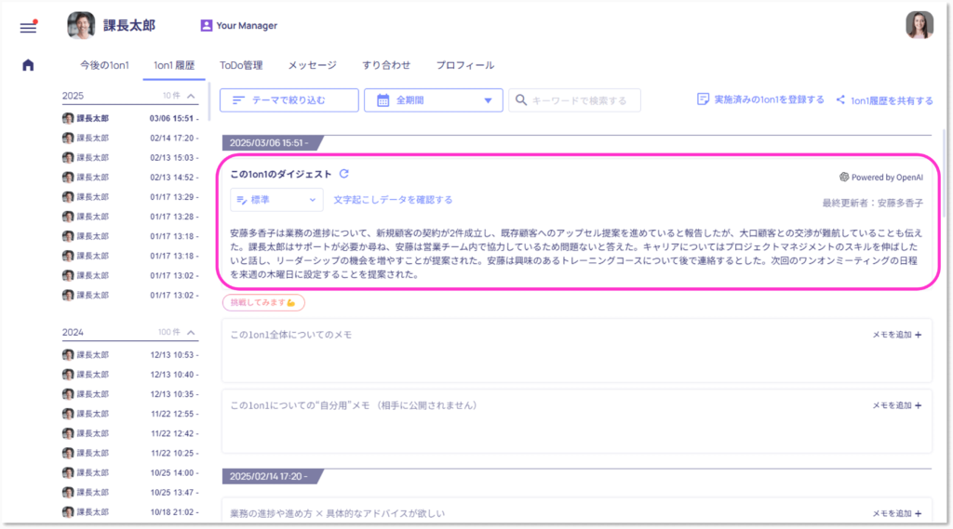Select 12/13 10:40 history entry

(x=130, y=374)
